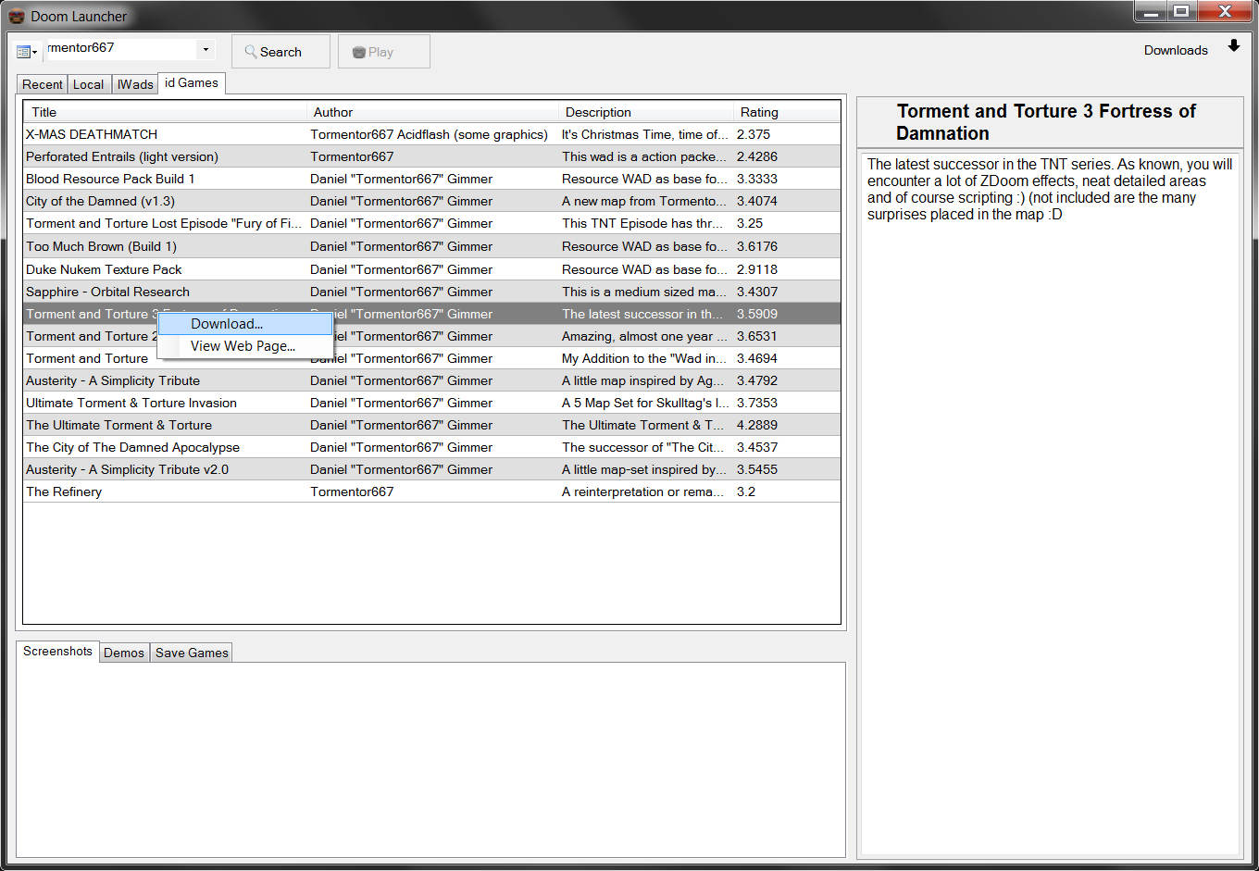Viewport: 1259px width, 871px height.
Task: Select View Web Page... in context menu
Action: pos(243,346)
